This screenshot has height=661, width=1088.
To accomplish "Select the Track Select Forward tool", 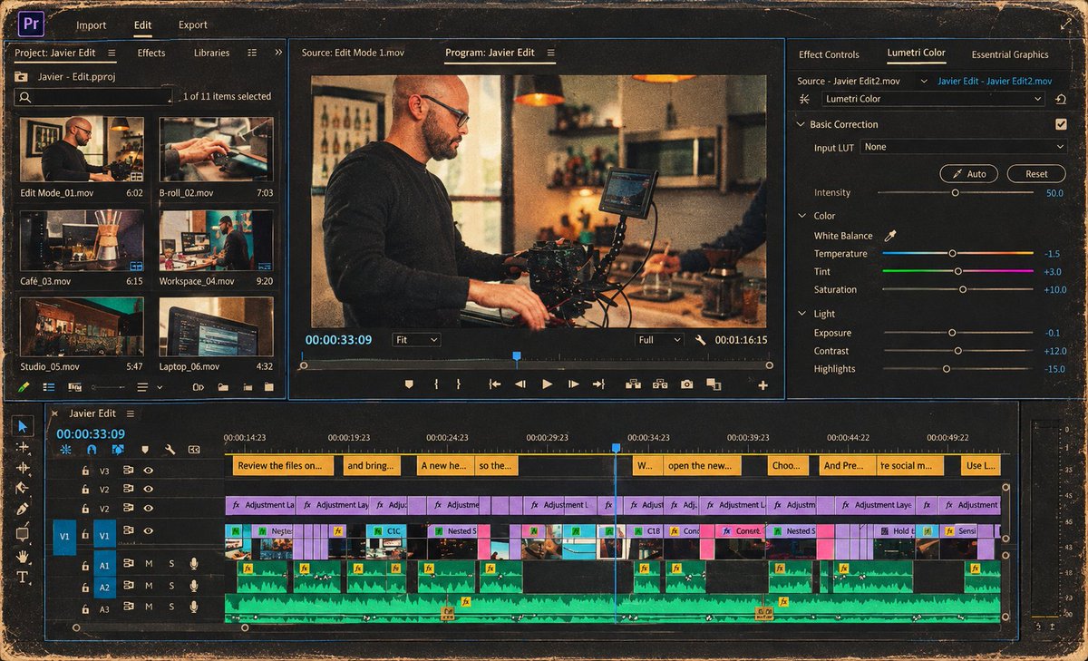I will [24, 448].
